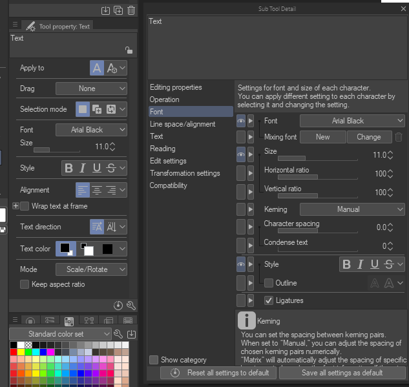Select the Transformation settings category
The image size is (409, 387).
(x=185, y=173)
